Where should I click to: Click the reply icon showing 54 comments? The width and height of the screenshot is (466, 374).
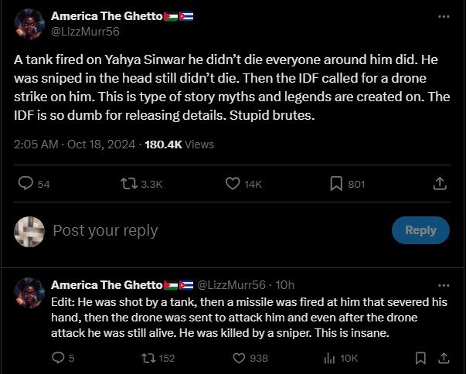(x=26, y=183)
